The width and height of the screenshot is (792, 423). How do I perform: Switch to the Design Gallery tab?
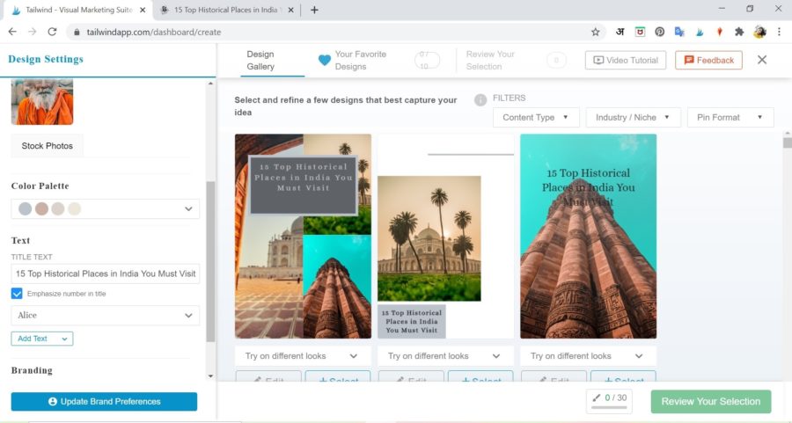pos(272,60)
